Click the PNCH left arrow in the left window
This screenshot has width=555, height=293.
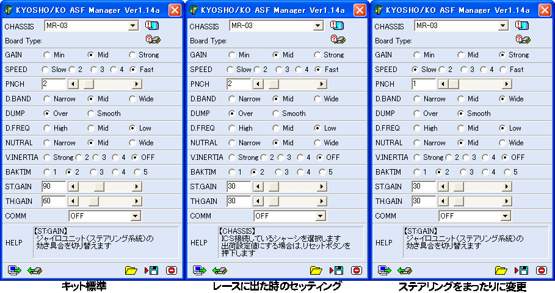73,84
